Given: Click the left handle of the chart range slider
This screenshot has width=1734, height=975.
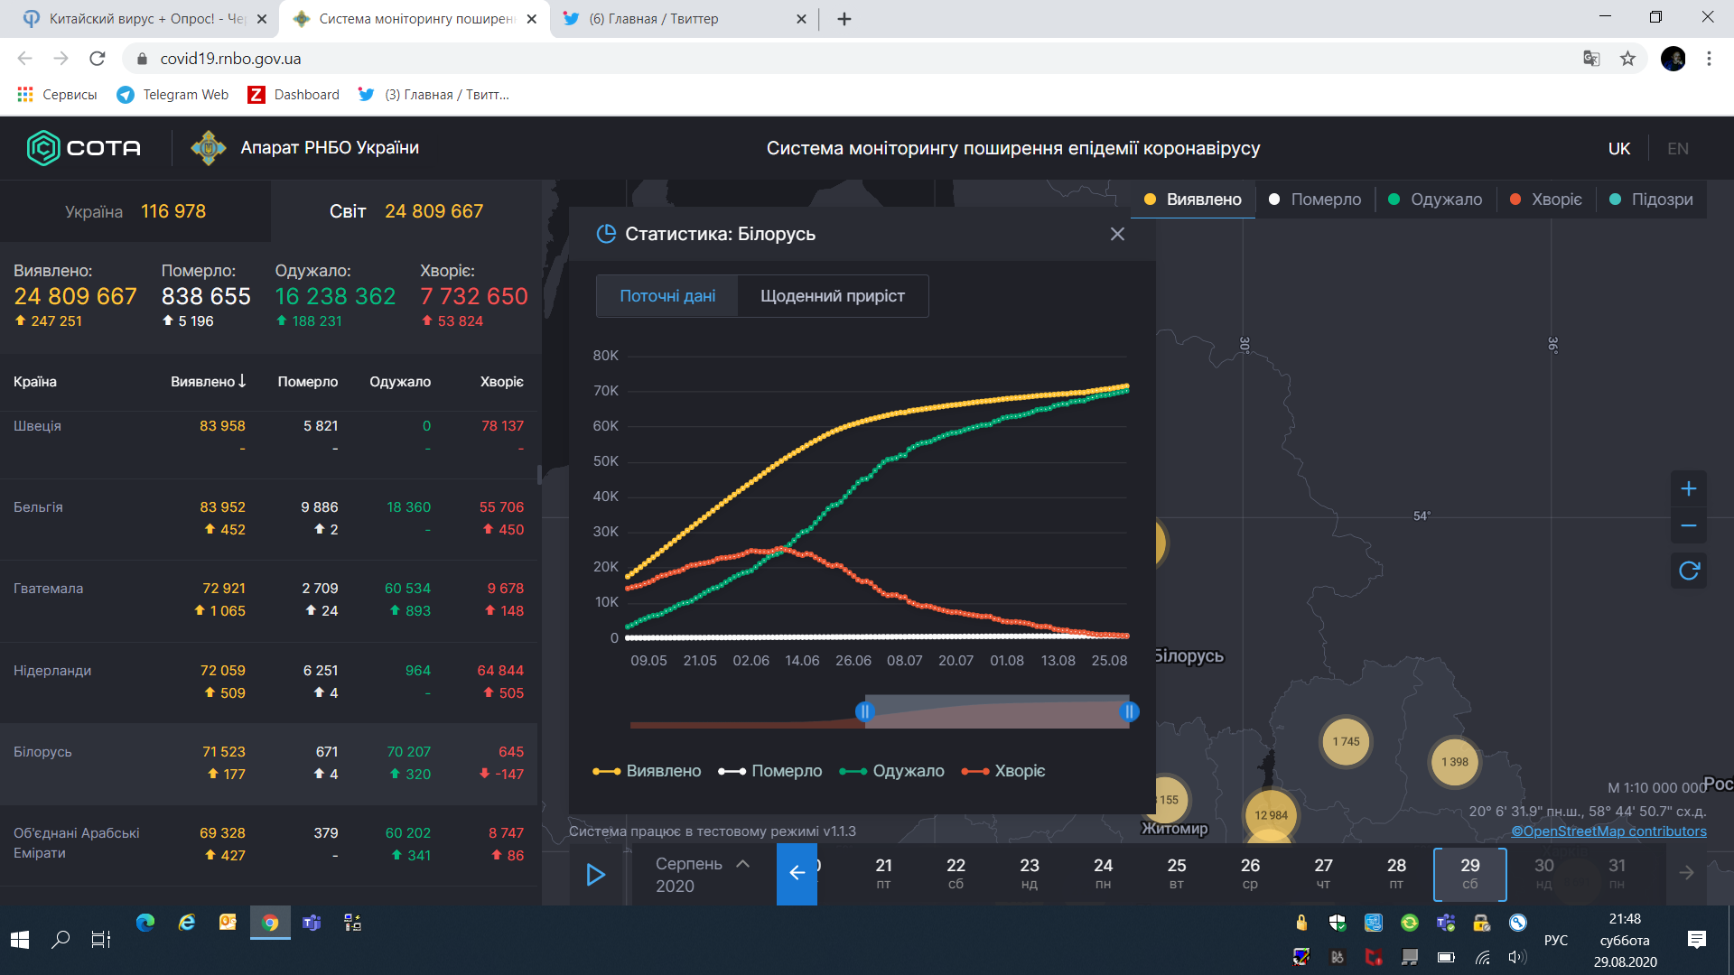Looking at the screenshot, I should pos(864,711).
